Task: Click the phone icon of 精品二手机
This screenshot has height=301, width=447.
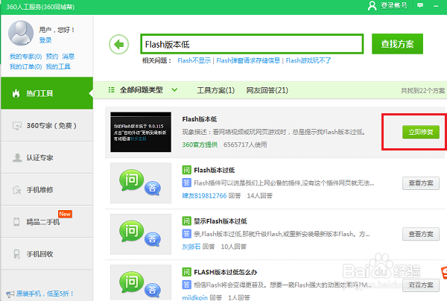Action: click(16, 222)
